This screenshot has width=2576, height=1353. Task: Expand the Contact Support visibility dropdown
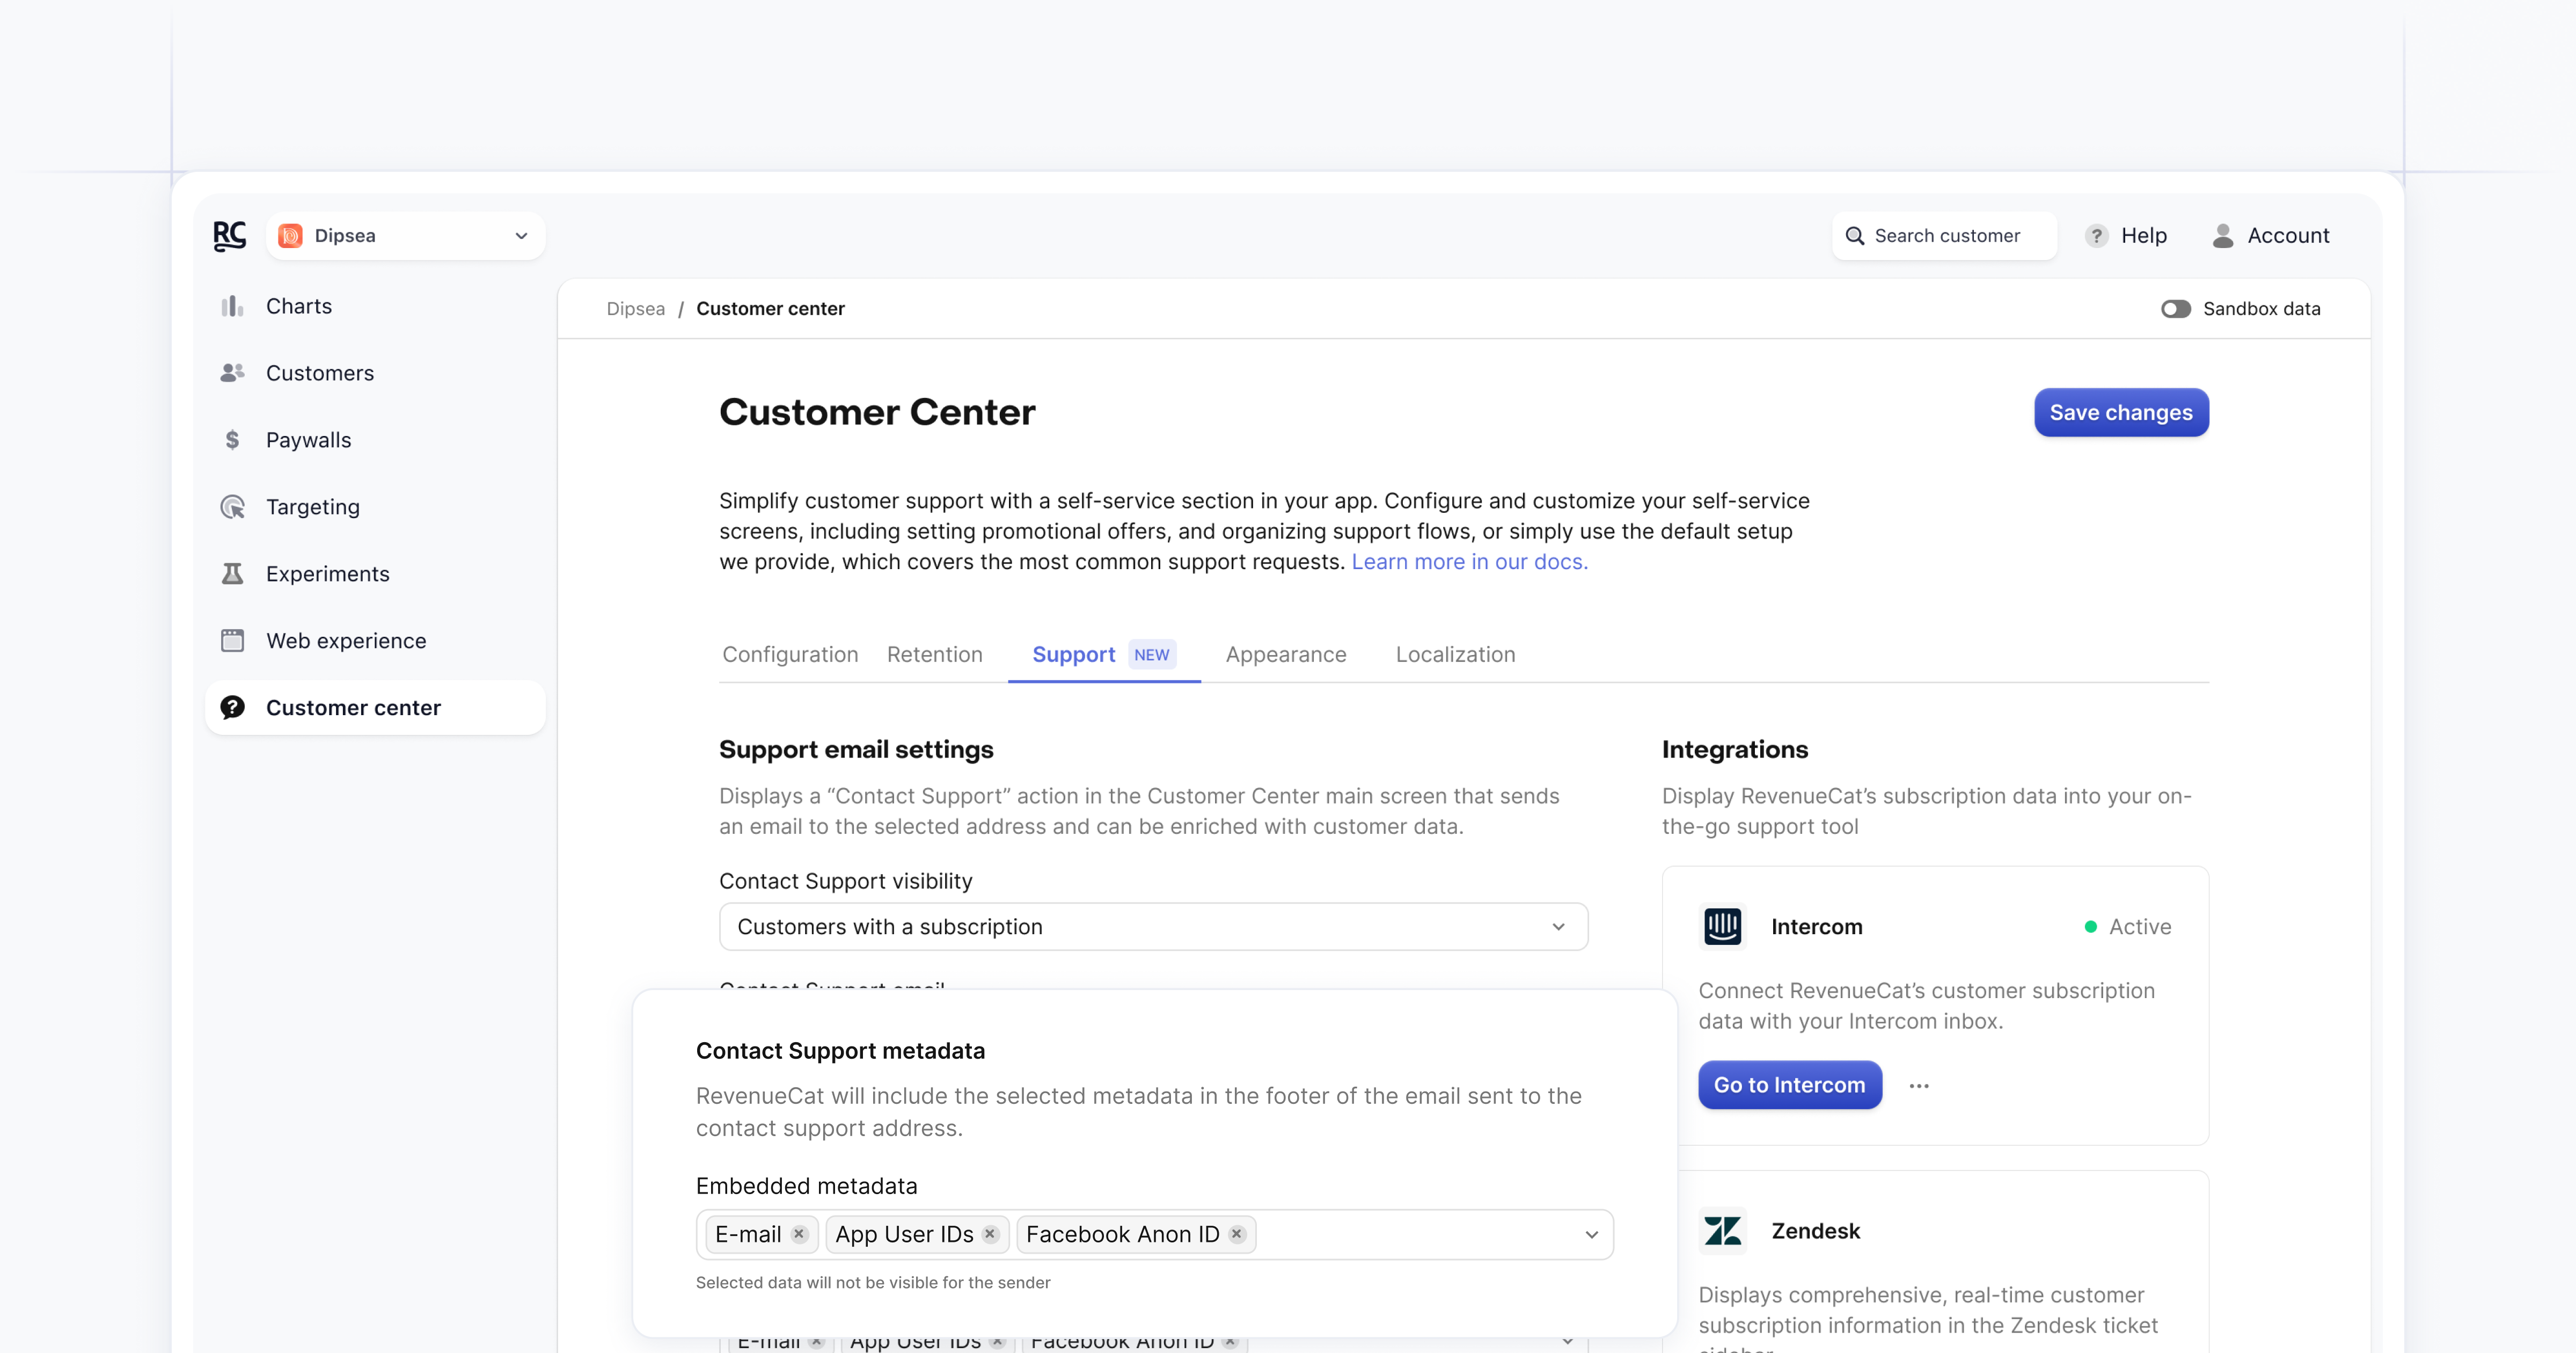pos(1153,927)
